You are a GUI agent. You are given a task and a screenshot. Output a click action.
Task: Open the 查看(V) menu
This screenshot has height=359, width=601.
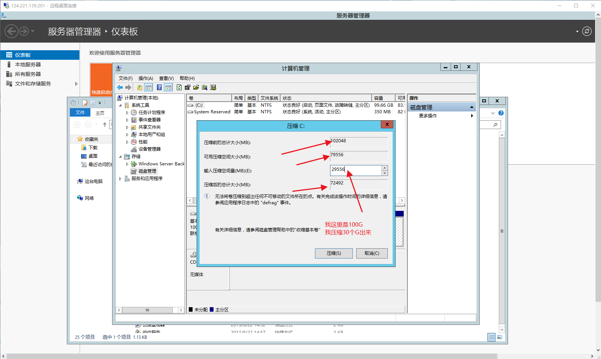coord(166,78)
